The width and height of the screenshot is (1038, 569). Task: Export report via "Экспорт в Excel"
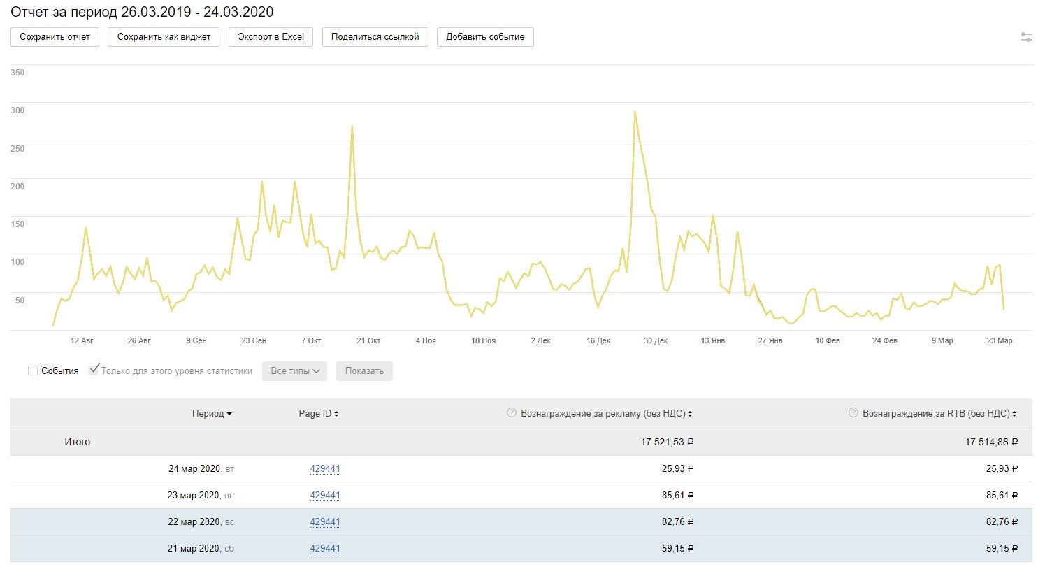pyautogui.click(x=271, y=37)
